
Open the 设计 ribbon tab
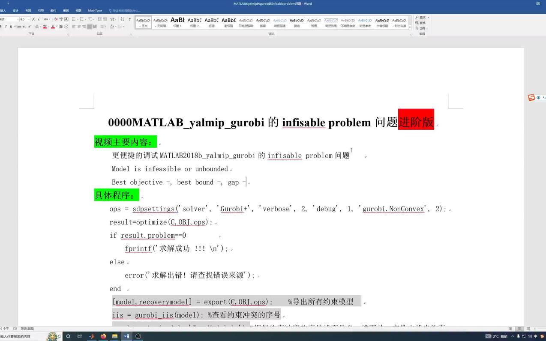click(15, 10)
